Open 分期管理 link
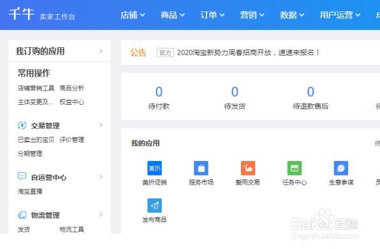Screen dimensions: 380x249 pyautogui.click(x=30, y=153)
